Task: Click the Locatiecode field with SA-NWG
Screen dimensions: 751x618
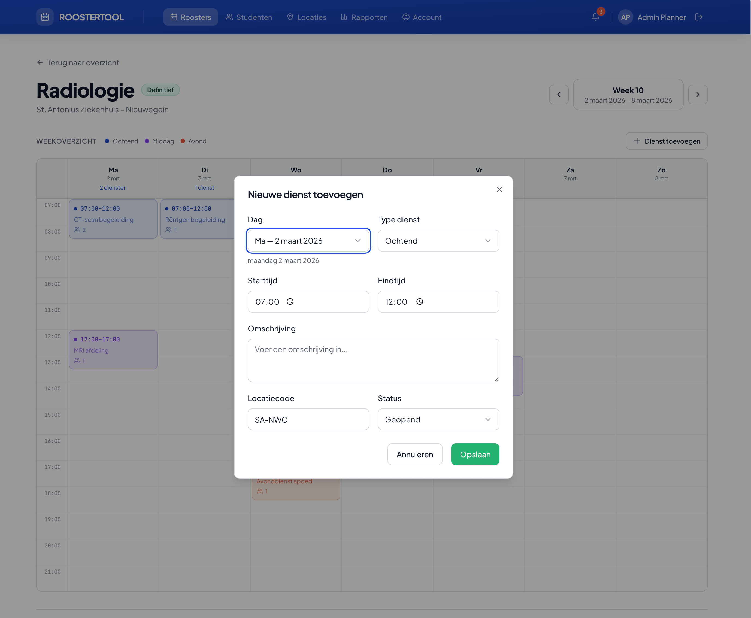Action: pyautogui.click(x=308, y=419)
